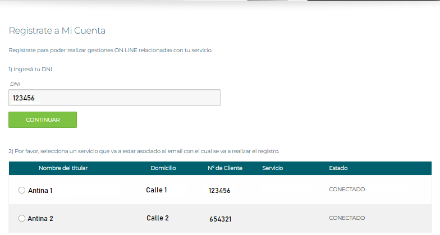This screenshot has width=440, height=235.
Task: Click the 'Servicio' column header
Action: pyautogui.click(x=273, y=168)
